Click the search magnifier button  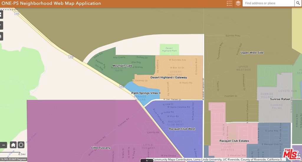tap(298, 3)
